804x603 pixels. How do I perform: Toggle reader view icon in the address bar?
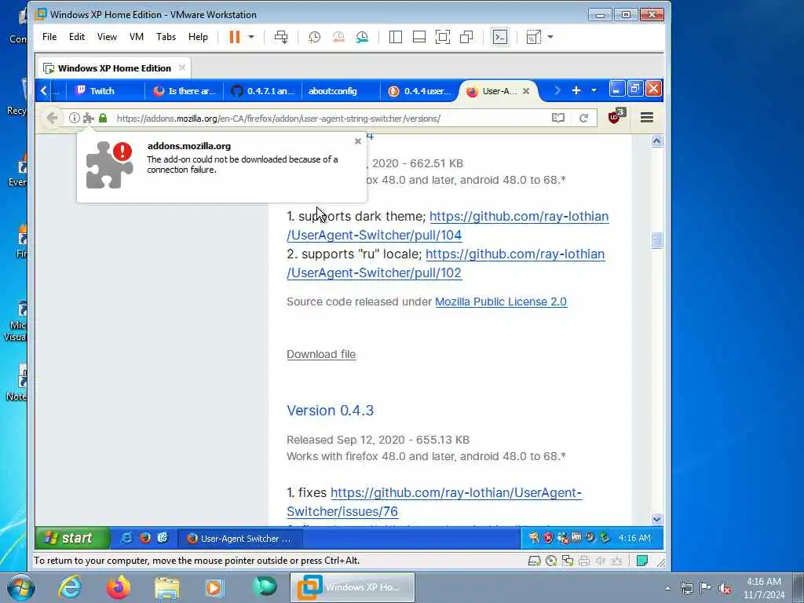[x=558, y=118]
